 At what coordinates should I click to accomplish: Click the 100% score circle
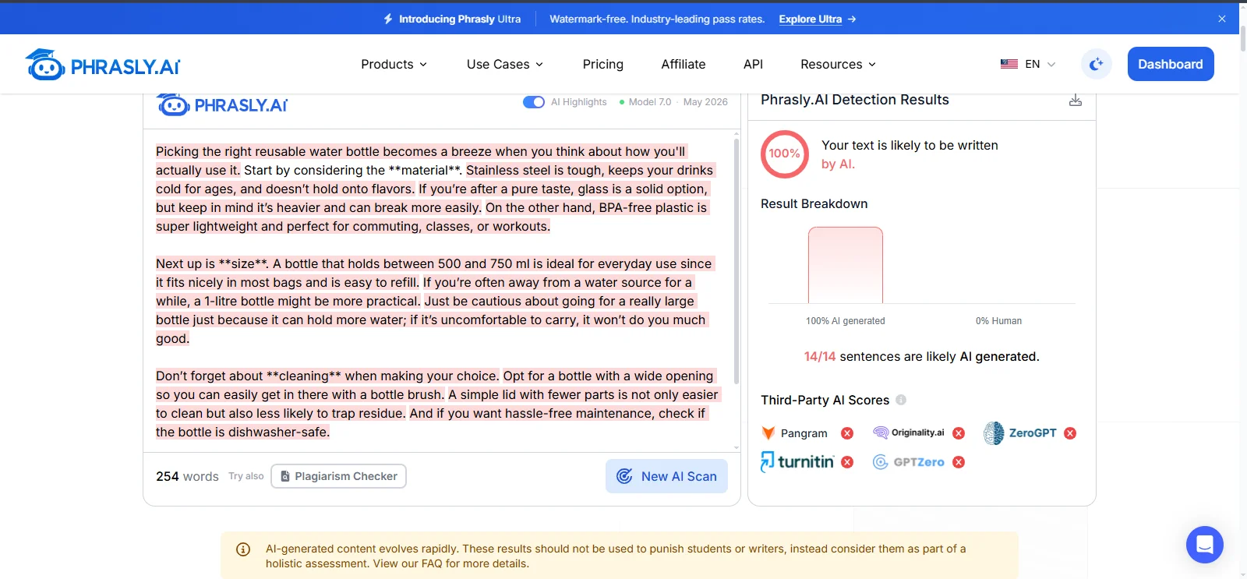coord(785,154)
